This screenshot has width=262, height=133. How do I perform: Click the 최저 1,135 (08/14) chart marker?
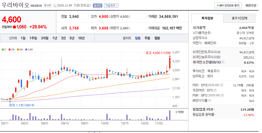point(22,105)
